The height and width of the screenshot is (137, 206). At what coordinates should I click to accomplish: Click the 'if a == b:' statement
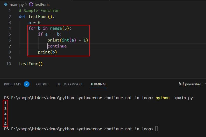click(x=50, y=34)
